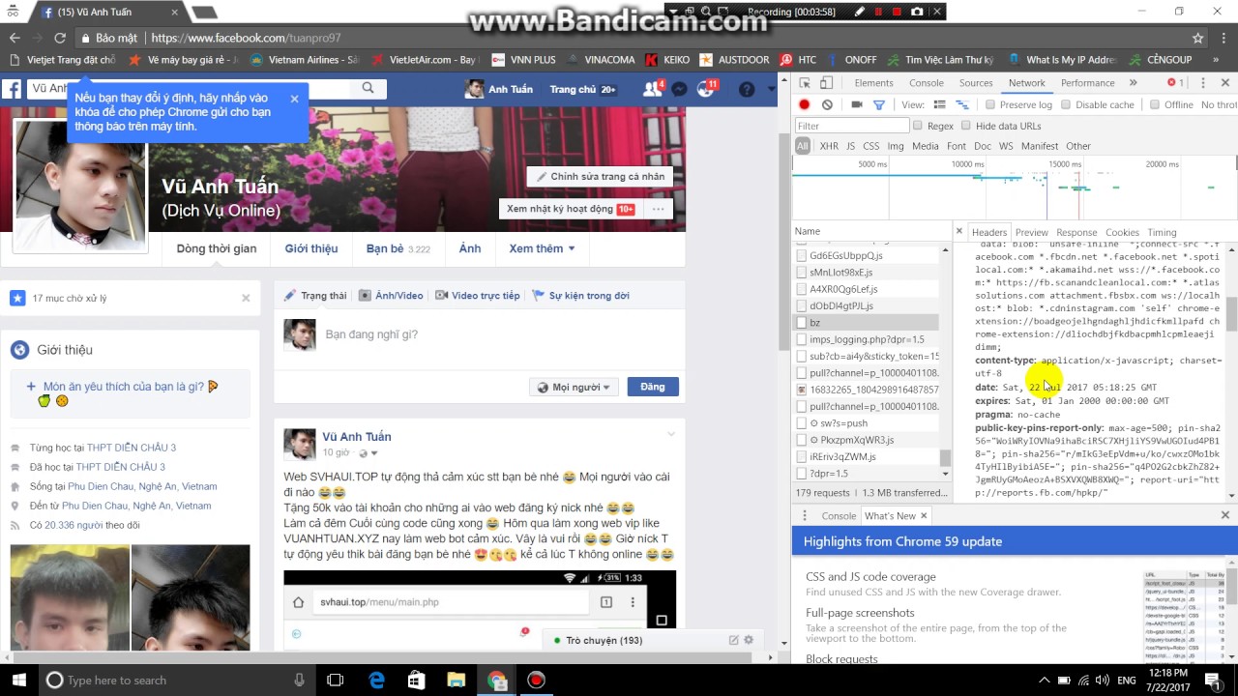Tick the checkbox beside sMnLlot98xE.js
Viewport: 1238px width, 696px height.
pos(801,273)
